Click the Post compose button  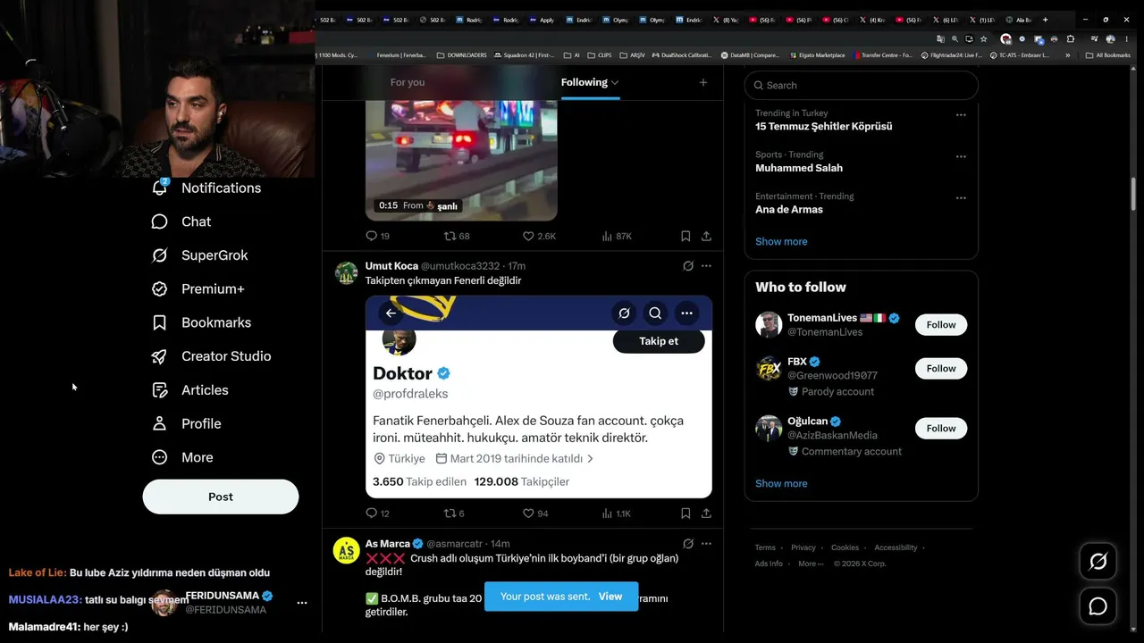click(221, 497)
